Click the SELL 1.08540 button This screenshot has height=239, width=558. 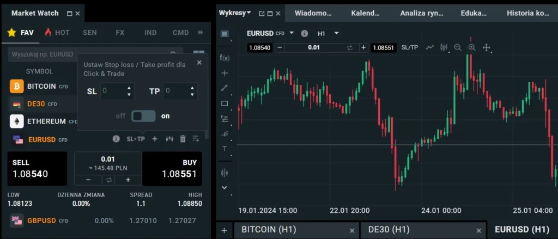[x=37, y=169]
